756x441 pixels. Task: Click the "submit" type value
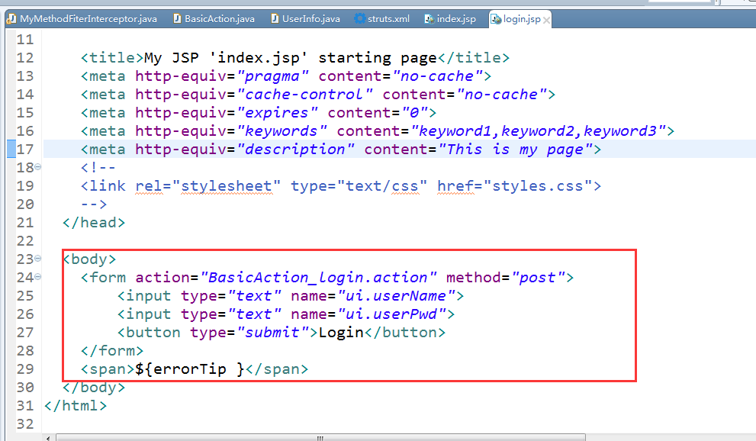273,333
